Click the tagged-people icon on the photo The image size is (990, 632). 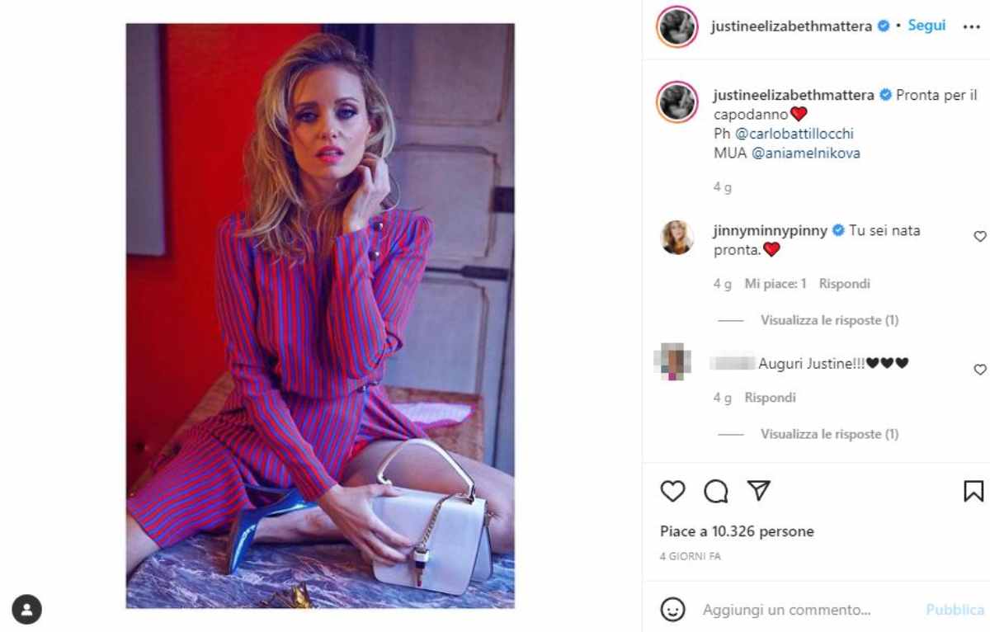(x=26, y=610)
